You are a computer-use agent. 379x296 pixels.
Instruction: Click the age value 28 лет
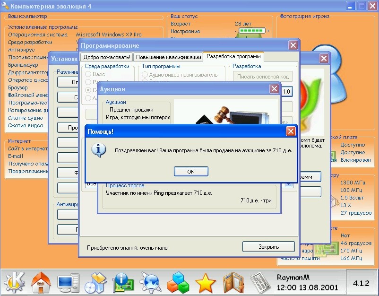click(243, 24)
